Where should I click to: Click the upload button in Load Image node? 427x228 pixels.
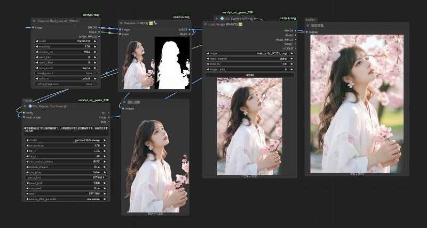click(250, 75)
